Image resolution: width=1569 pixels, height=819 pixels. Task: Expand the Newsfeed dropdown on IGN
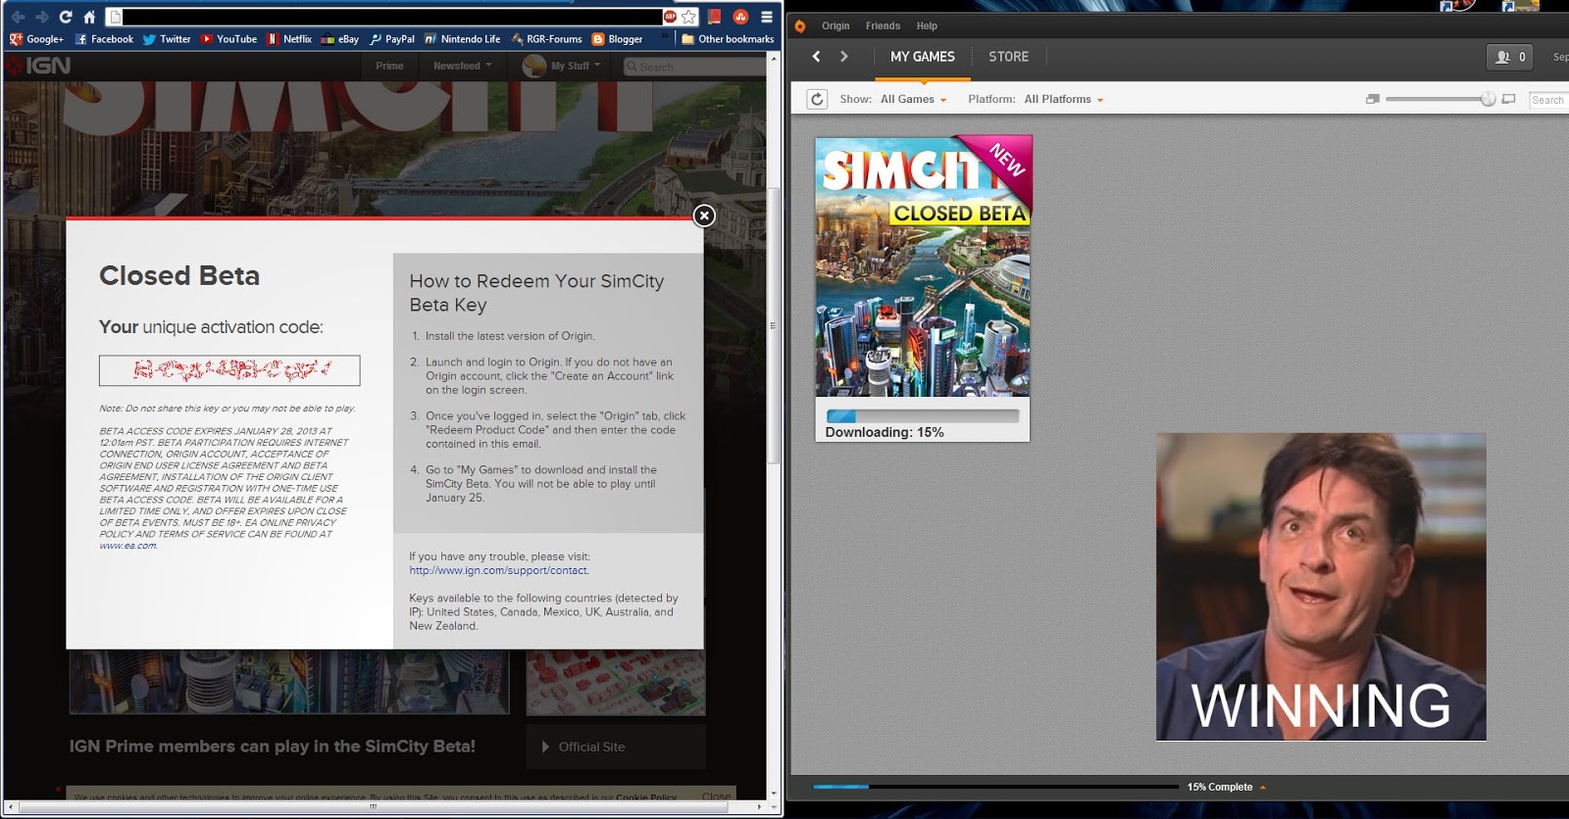(462, 66)
